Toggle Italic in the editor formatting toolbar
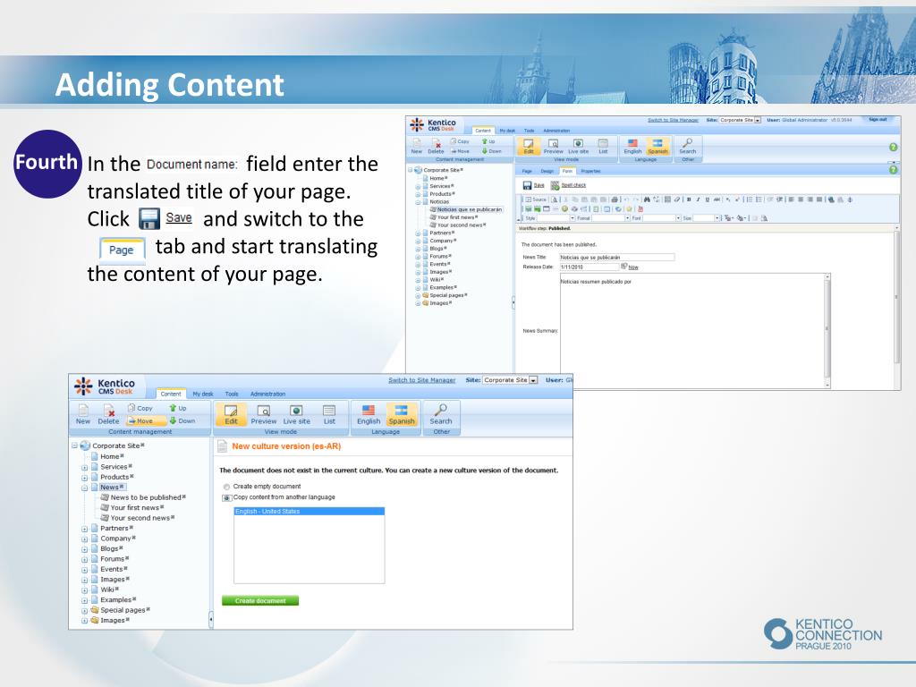The width and height of the screenshot is (916, 687). pos(698,199)
